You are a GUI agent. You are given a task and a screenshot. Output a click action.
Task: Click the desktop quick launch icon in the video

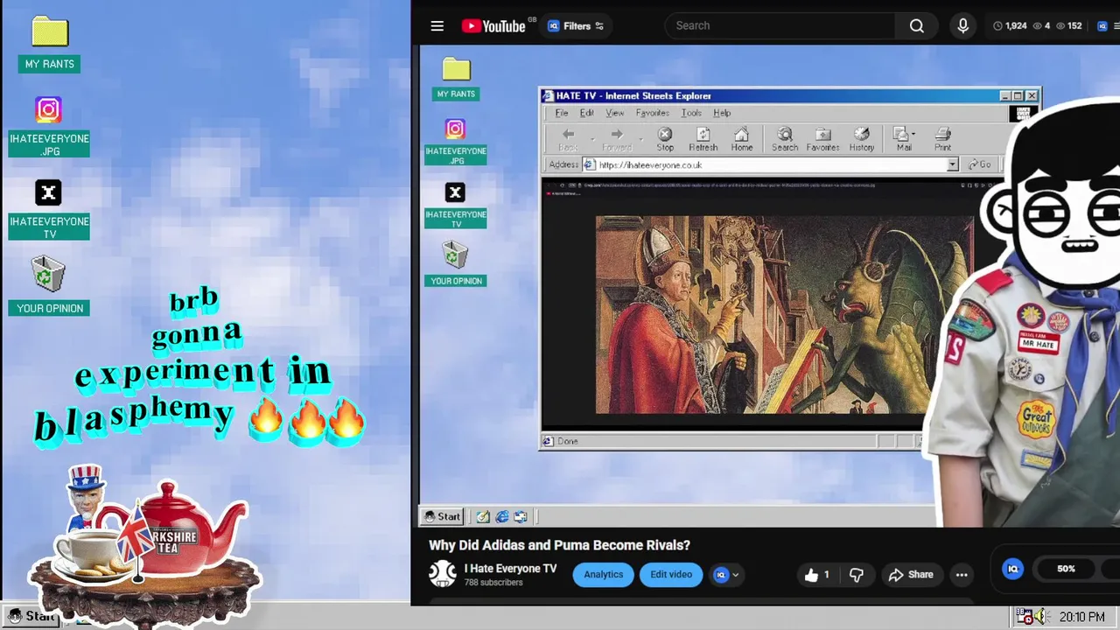520,516
